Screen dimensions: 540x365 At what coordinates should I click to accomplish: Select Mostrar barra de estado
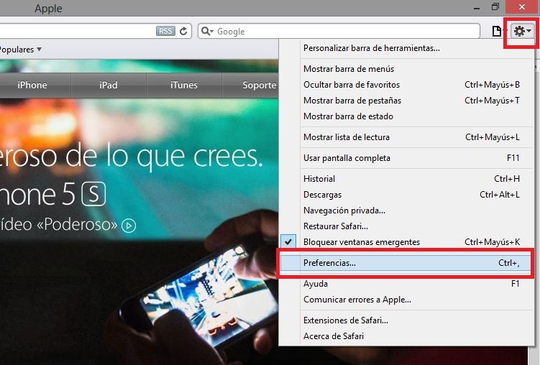(348, 116)
